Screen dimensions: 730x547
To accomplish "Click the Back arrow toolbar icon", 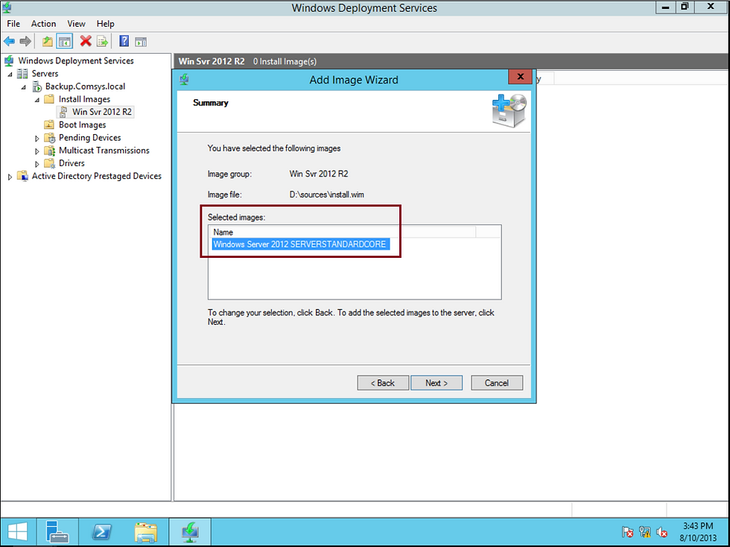I will point(9,42).
